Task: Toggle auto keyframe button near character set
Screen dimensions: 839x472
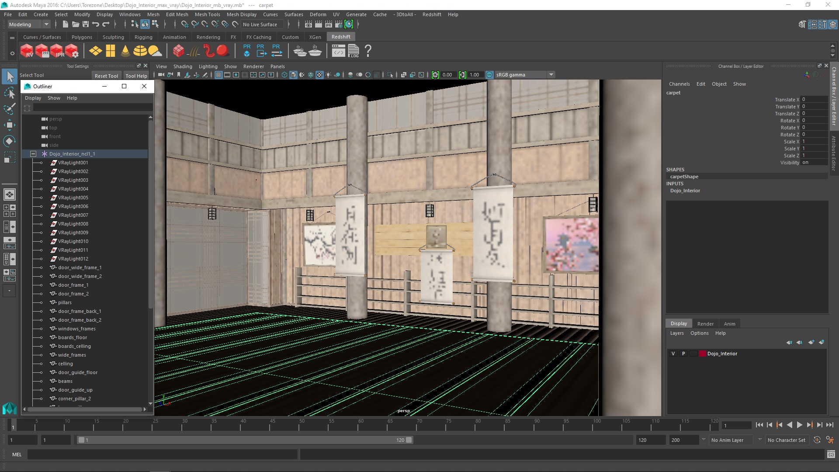Action: pyautogui.click(x=817, y=440)
